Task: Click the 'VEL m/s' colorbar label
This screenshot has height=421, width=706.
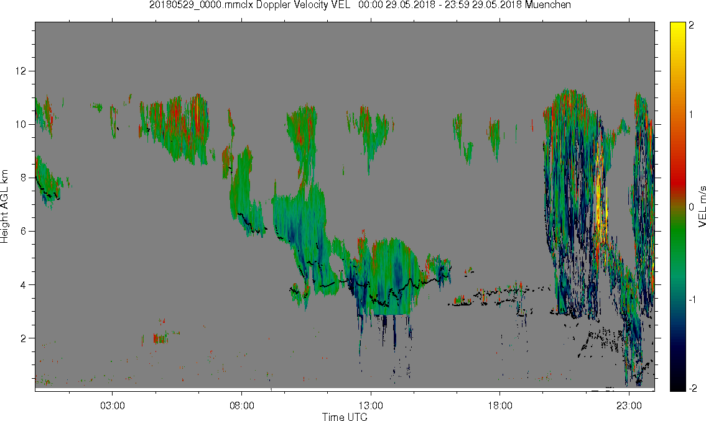Action: [702, 206]
